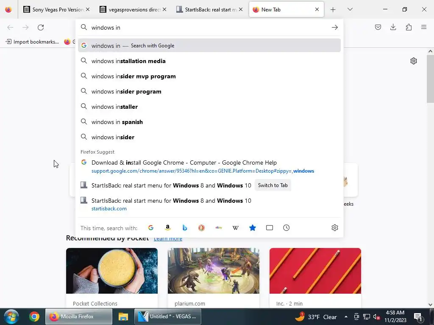Select suggestion 'windows in spanish'
This screenshot has width=434, height=325.
tap(209, 122)
